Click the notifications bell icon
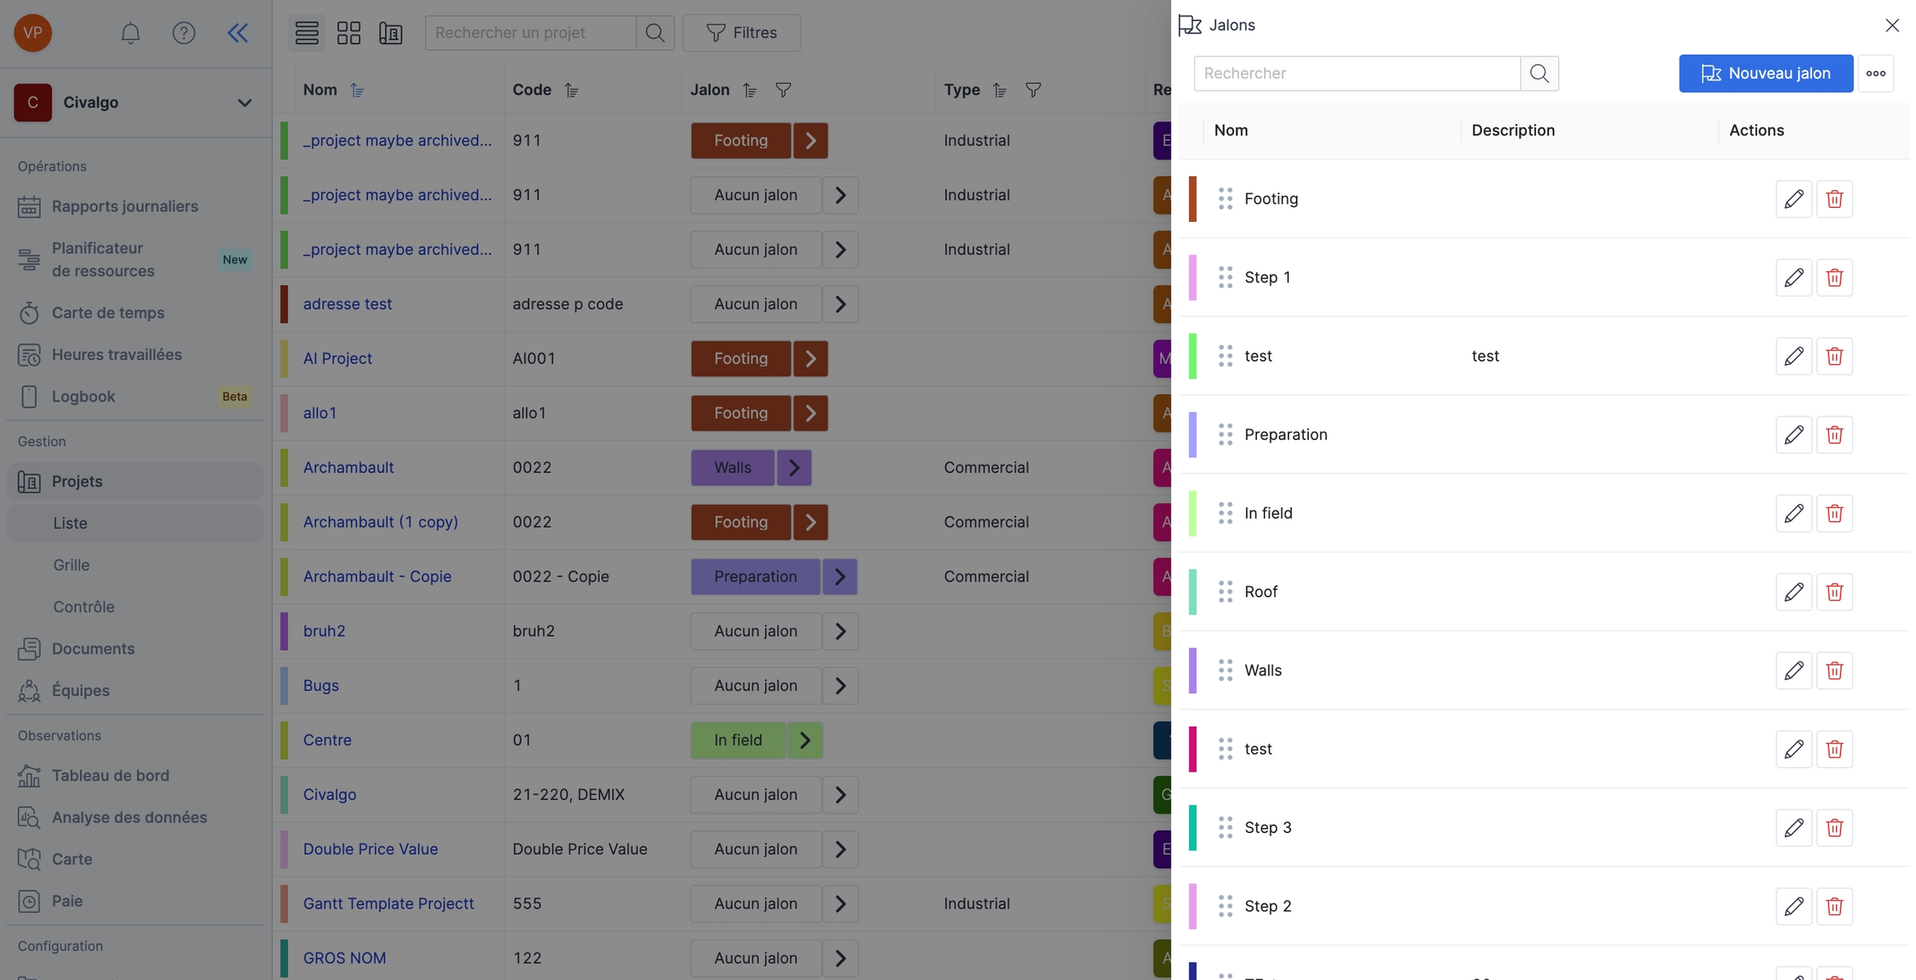1916x980 pixels. coord(131,33)
